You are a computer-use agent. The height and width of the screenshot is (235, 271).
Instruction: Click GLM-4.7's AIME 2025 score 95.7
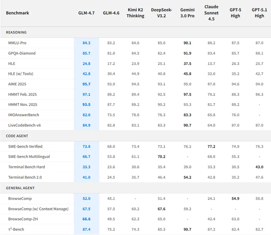[86, 84]
